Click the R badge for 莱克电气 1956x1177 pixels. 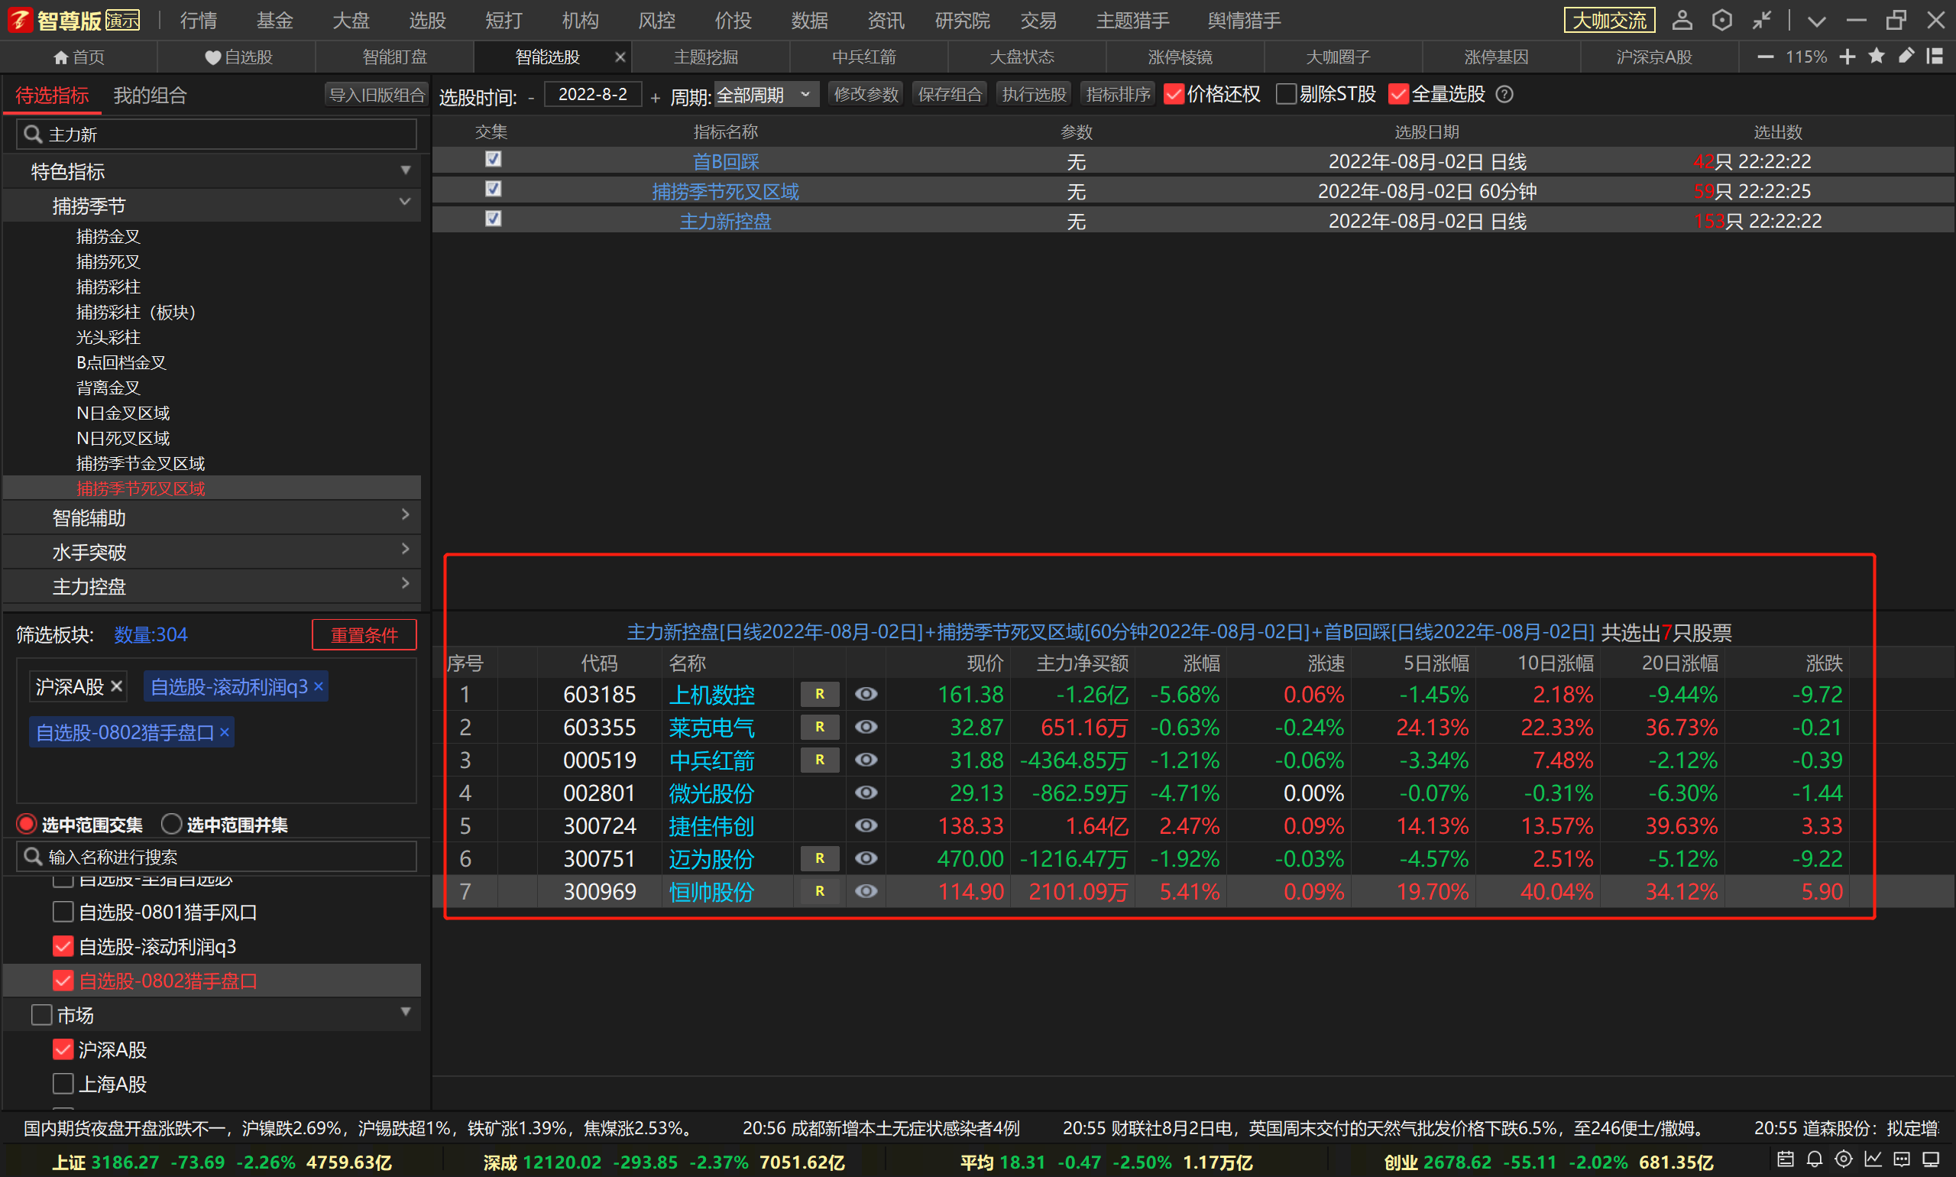click(x=819, y=727)
